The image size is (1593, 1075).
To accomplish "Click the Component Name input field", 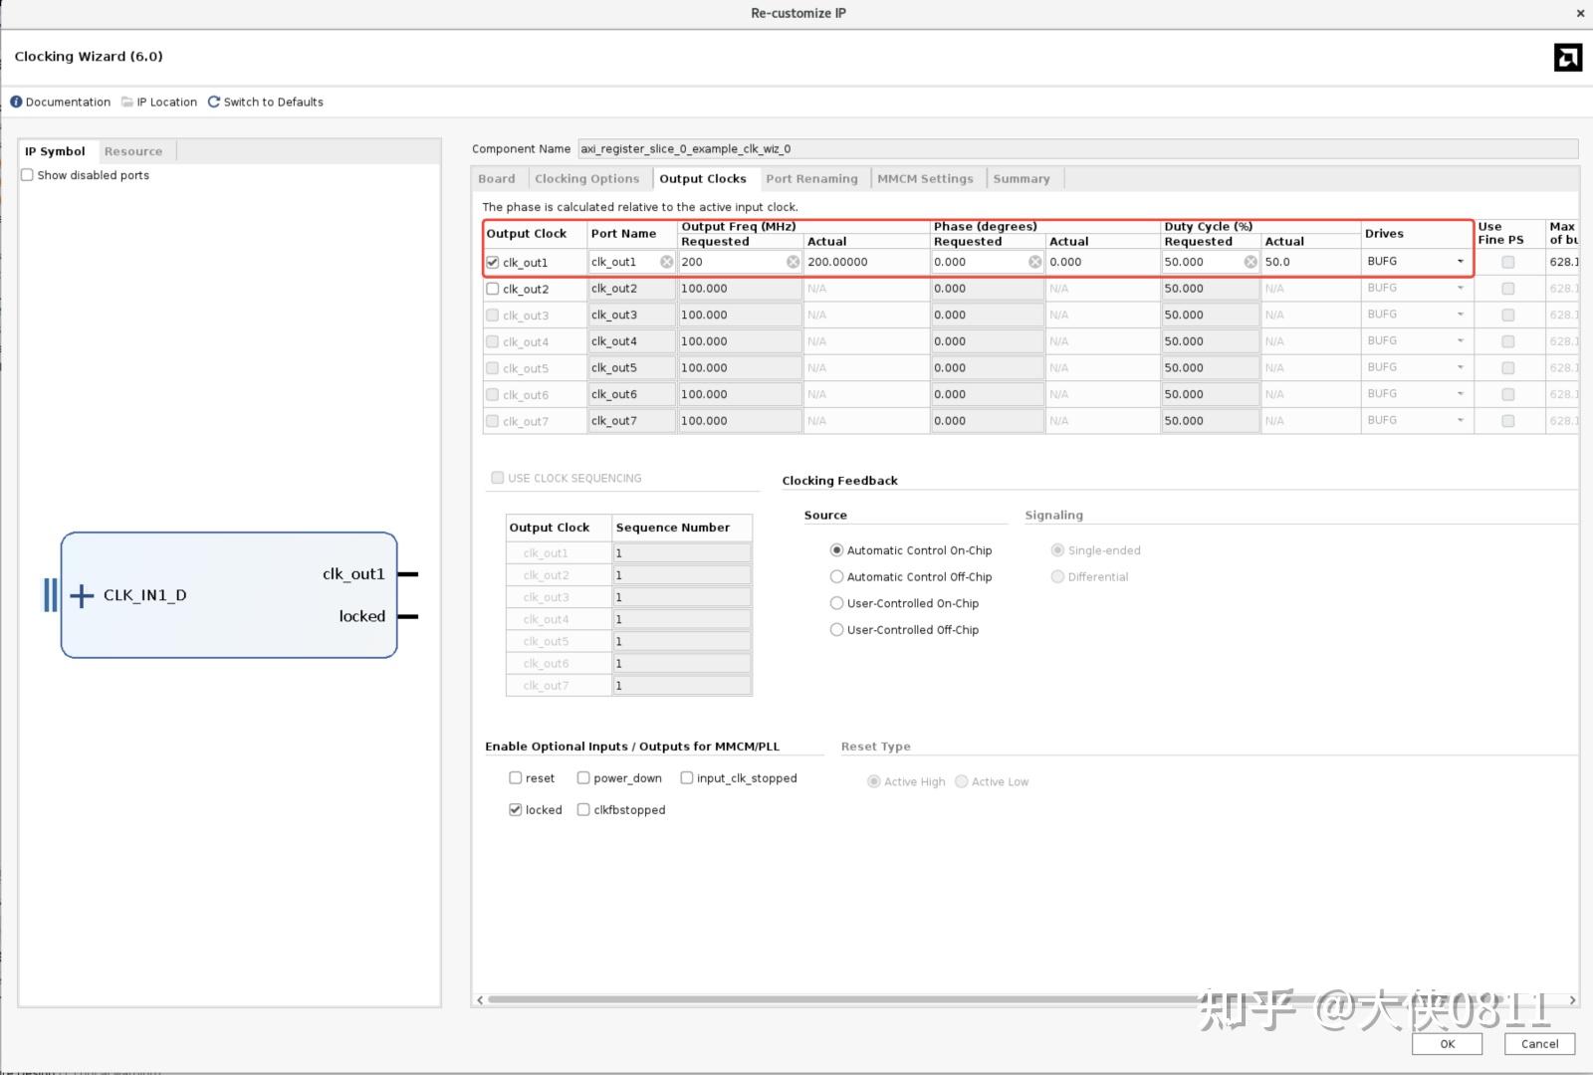I will pos(1077,149).
